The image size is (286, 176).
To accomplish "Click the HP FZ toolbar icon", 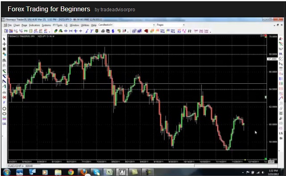I will pyautogui.click(x=179, y=31).
